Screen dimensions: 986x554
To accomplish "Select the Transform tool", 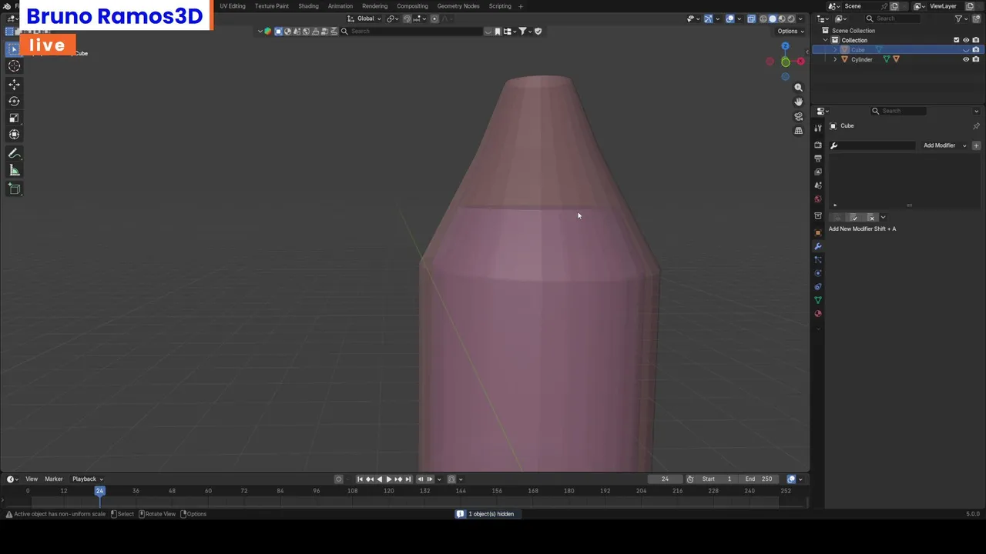I will [14, 135].
